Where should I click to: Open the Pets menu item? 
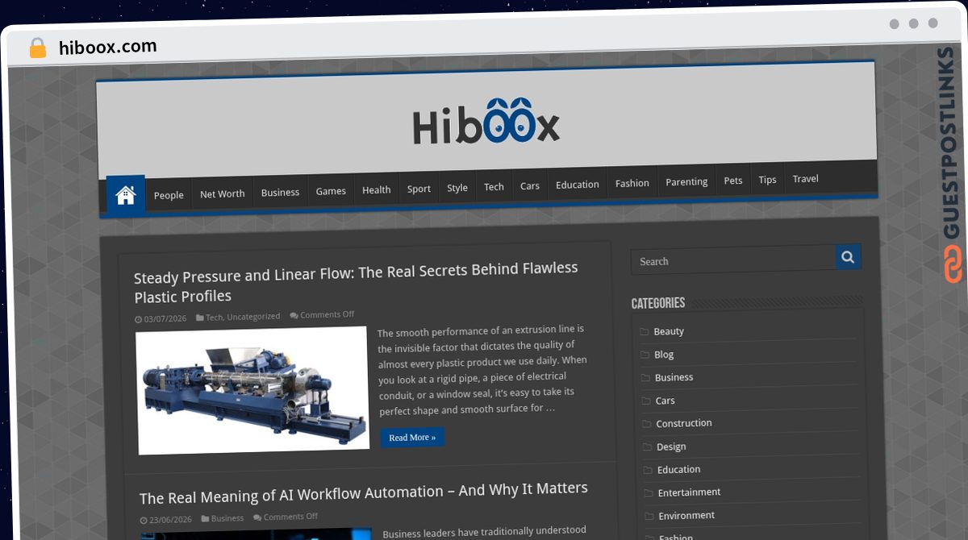coord(733,181)
